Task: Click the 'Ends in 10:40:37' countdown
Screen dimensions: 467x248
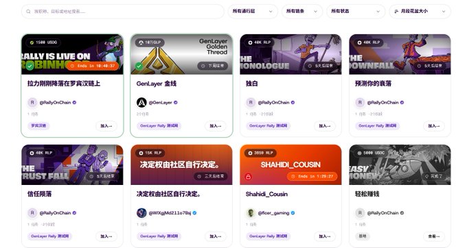Action: (93, 66)
